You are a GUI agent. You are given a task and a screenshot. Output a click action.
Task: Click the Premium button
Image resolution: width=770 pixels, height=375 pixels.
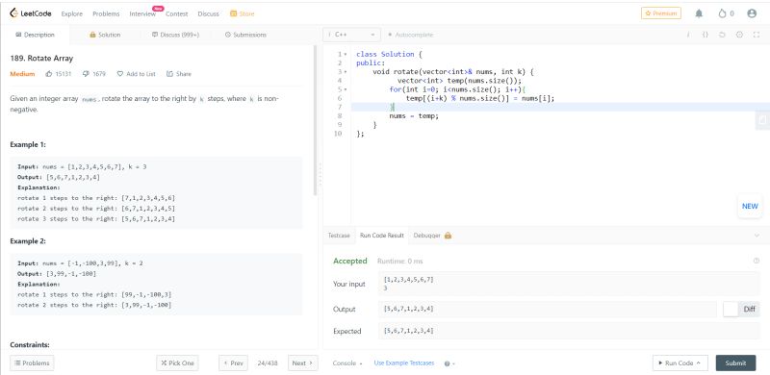click(x=661, y=13)
